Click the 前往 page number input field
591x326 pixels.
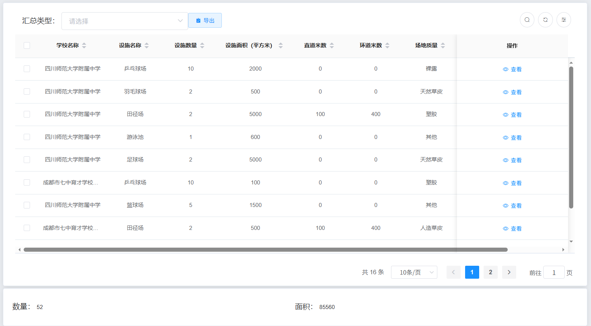(554, 273)
